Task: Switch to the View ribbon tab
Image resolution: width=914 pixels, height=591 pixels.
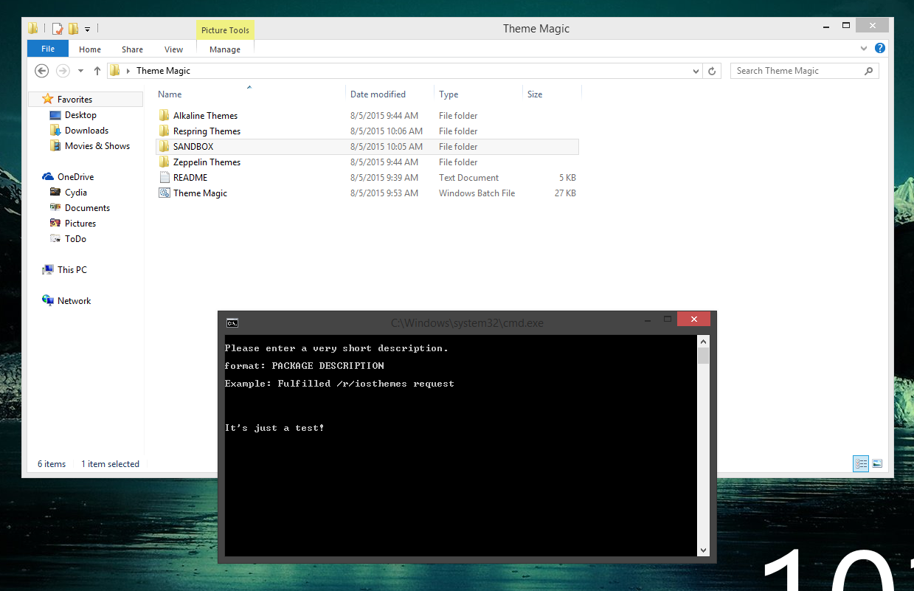Action: click(x=173, y=49)
